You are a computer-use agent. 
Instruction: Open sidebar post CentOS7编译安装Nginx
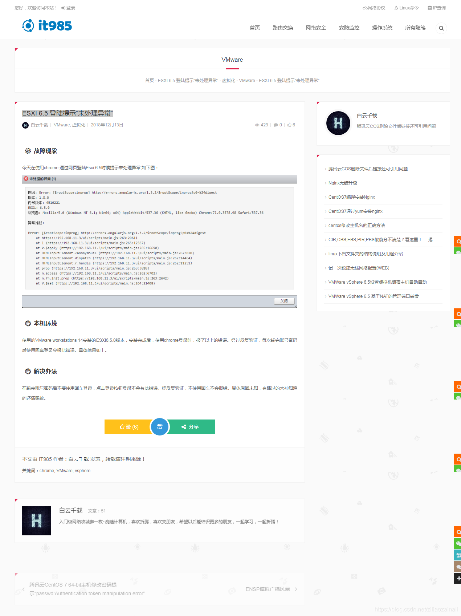[352, 197]
